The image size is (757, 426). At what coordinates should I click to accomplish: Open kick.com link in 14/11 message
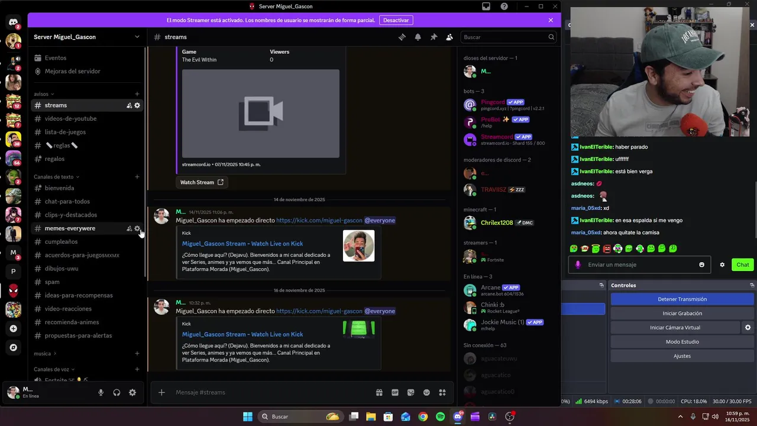tap(319, 221)
